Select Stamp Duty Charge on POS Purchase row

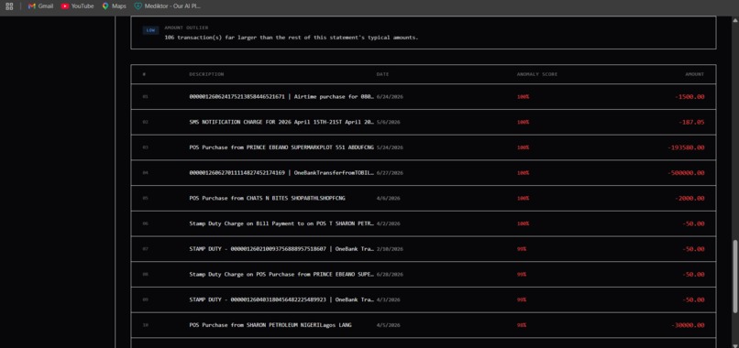pyautogui.click(x=281, y=275)
